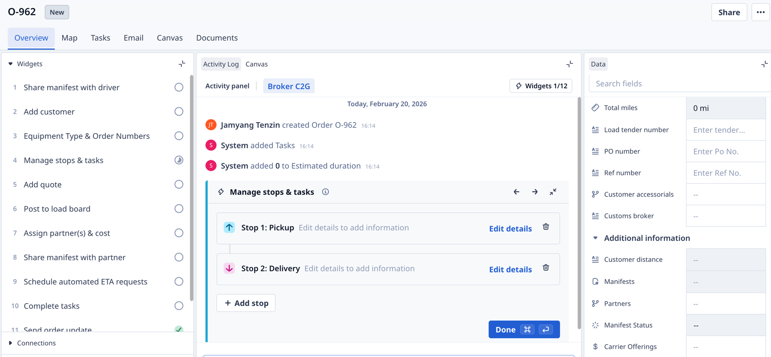771x357 pixels.
Task: Click the Widgets list scrollbar
Action: (x=191, y=188)
